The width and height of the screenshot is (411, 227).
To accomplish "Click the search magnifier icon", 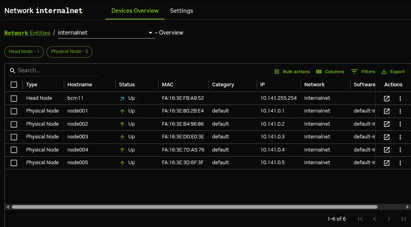I will pyautogui.click(x=12, y=71).
